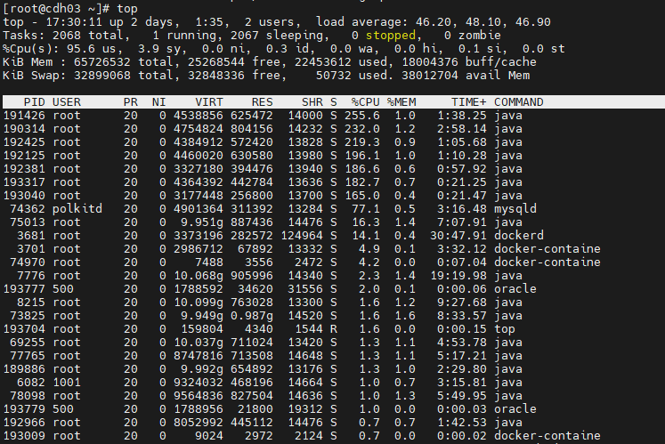This screenshot has width=665, height=444.
Task: Click PID 3701 docker-containe row
Action: coord(31,249)
